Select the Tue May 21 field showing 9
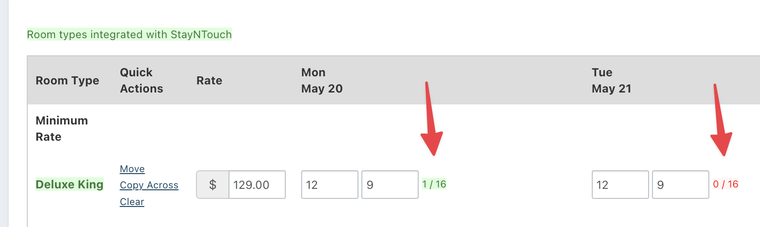The image size is (760, 227). pyautogui.click(x=680, y=185)
